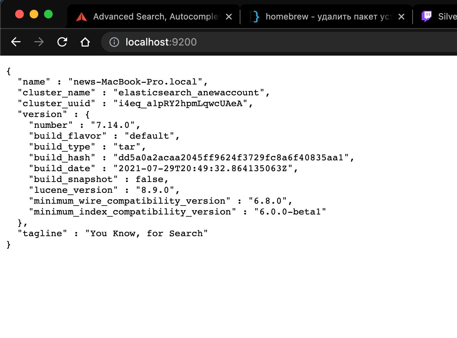Click the "lucene_version" key
Screen dimensions: 457x338
(74, 190)
